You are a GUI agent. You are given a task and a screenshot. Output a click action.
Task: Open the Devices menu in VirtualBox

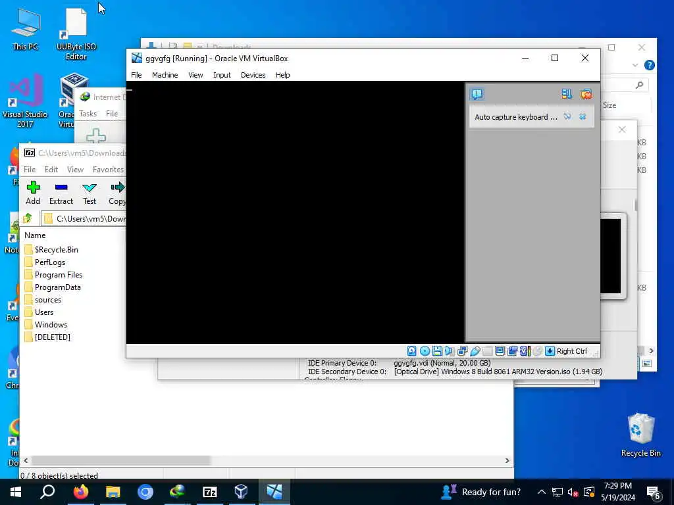(253, 75)
